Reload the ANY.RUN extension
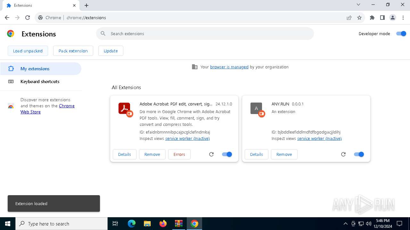Image resolution: width=410 pixels, height=230 pixels. 343,154
